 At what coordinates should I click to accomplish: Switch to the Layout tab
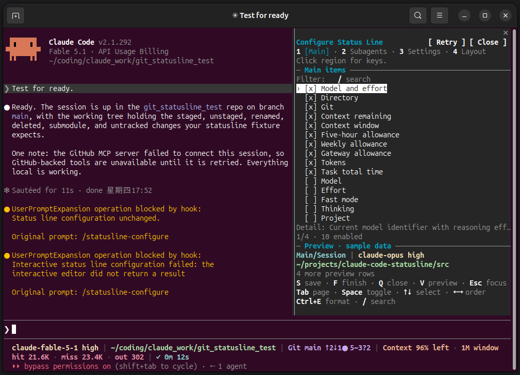click(x=469, y=51)
